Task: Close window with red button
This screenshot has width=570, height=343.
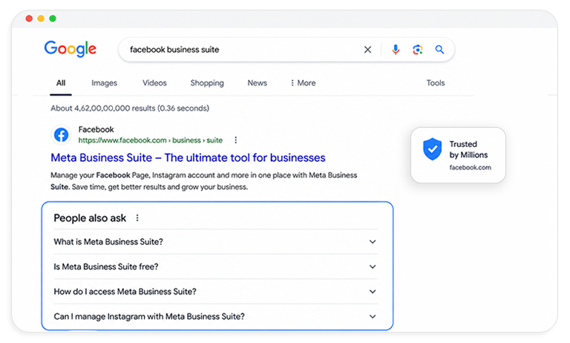Action: 29,19
